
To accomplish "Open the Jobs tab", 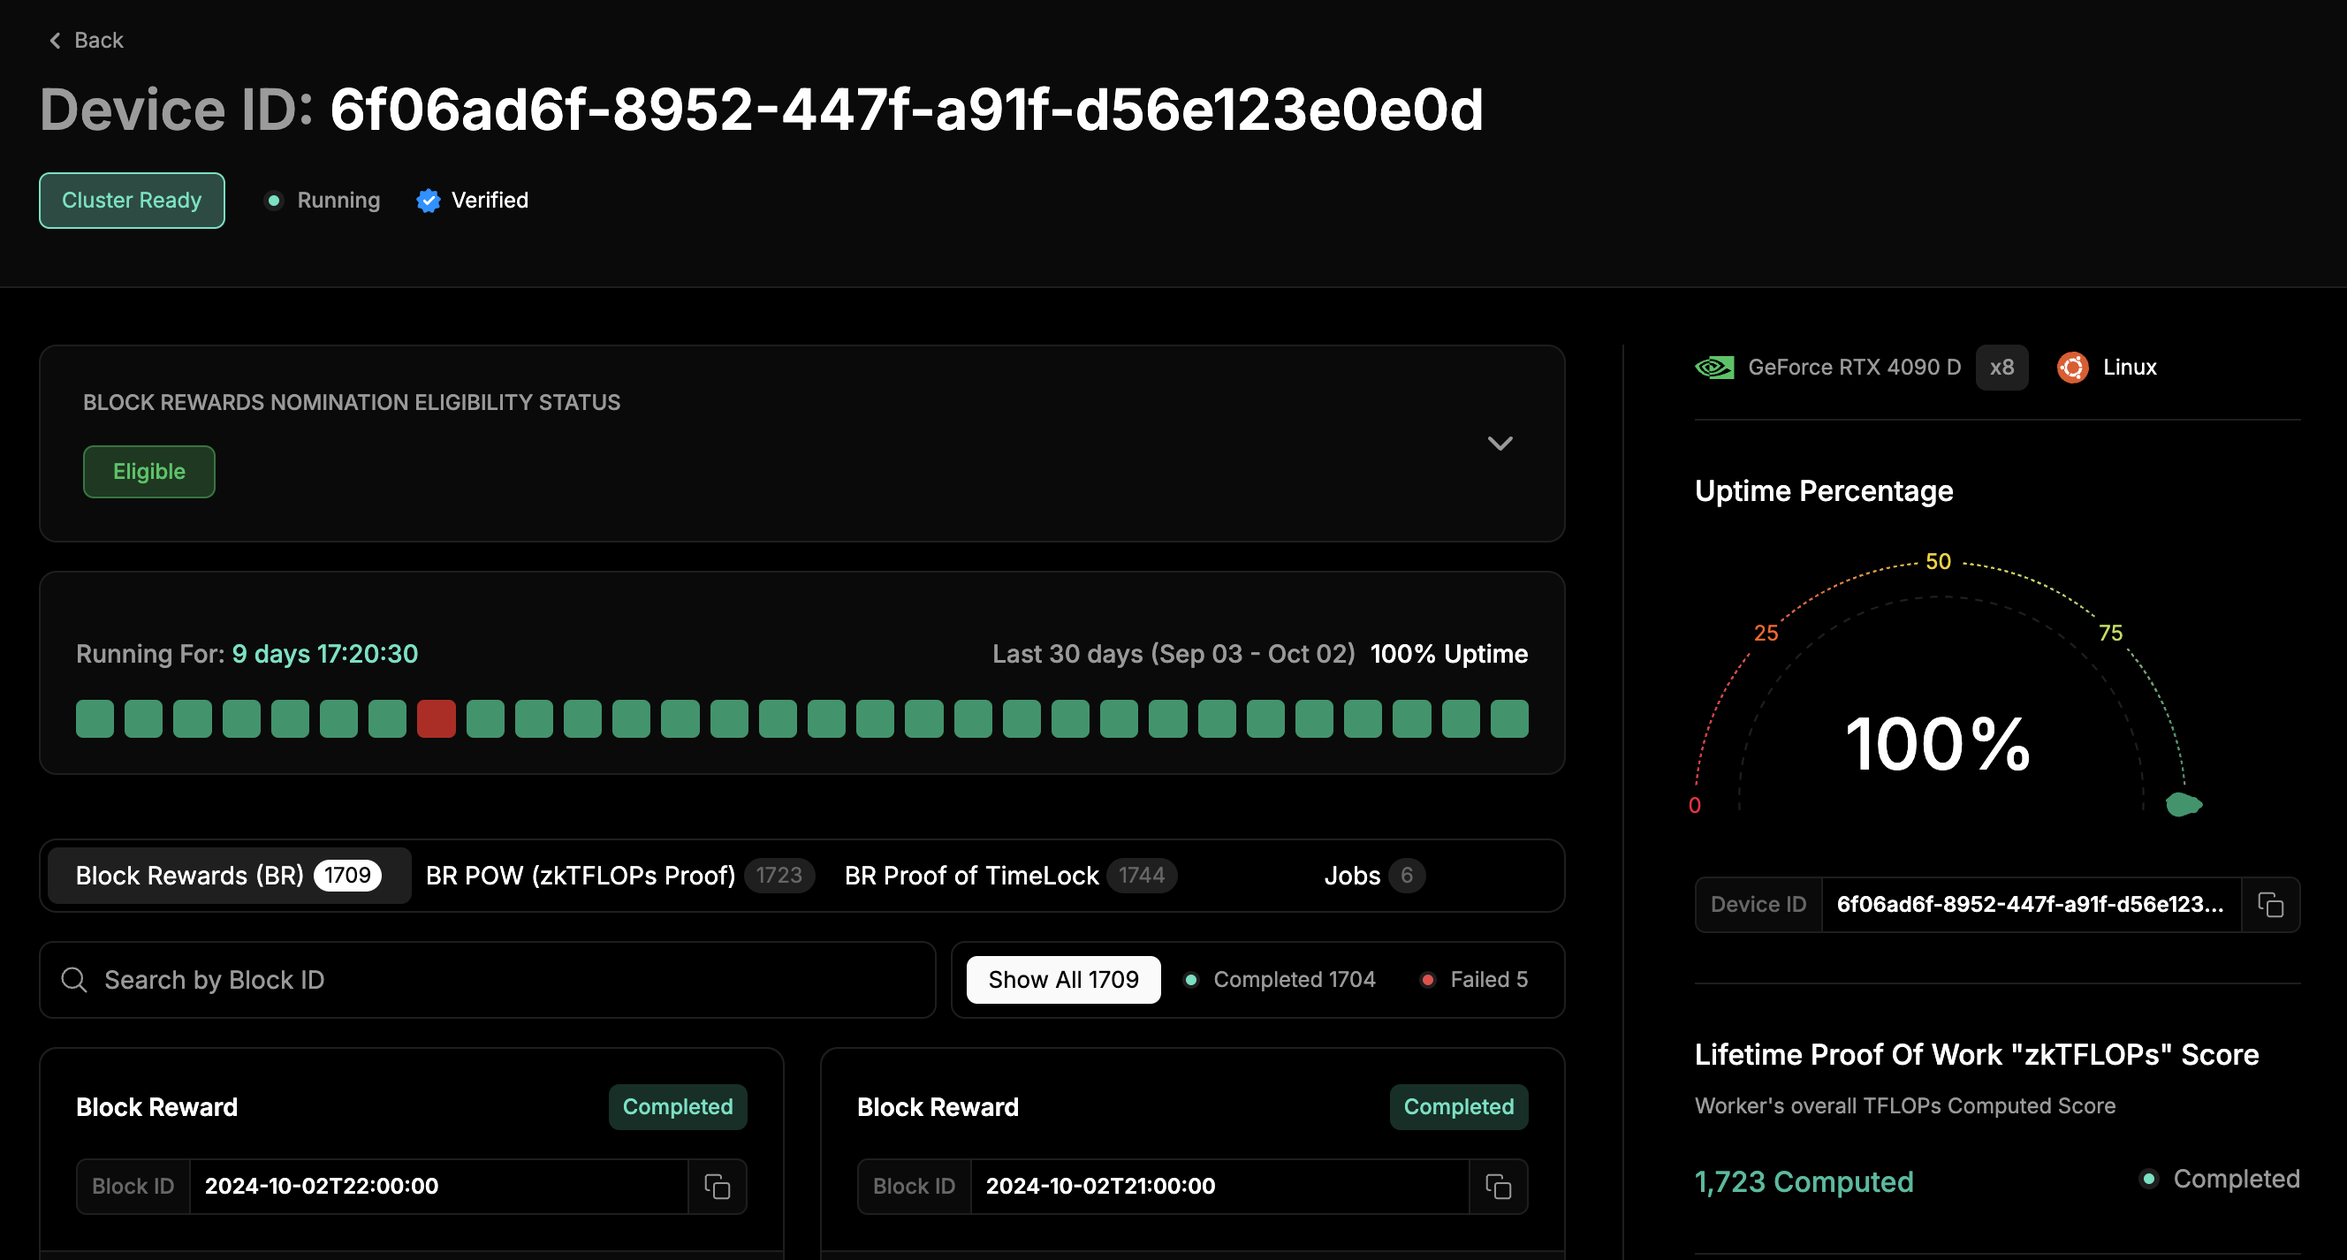I will [x=1373, y=876].
